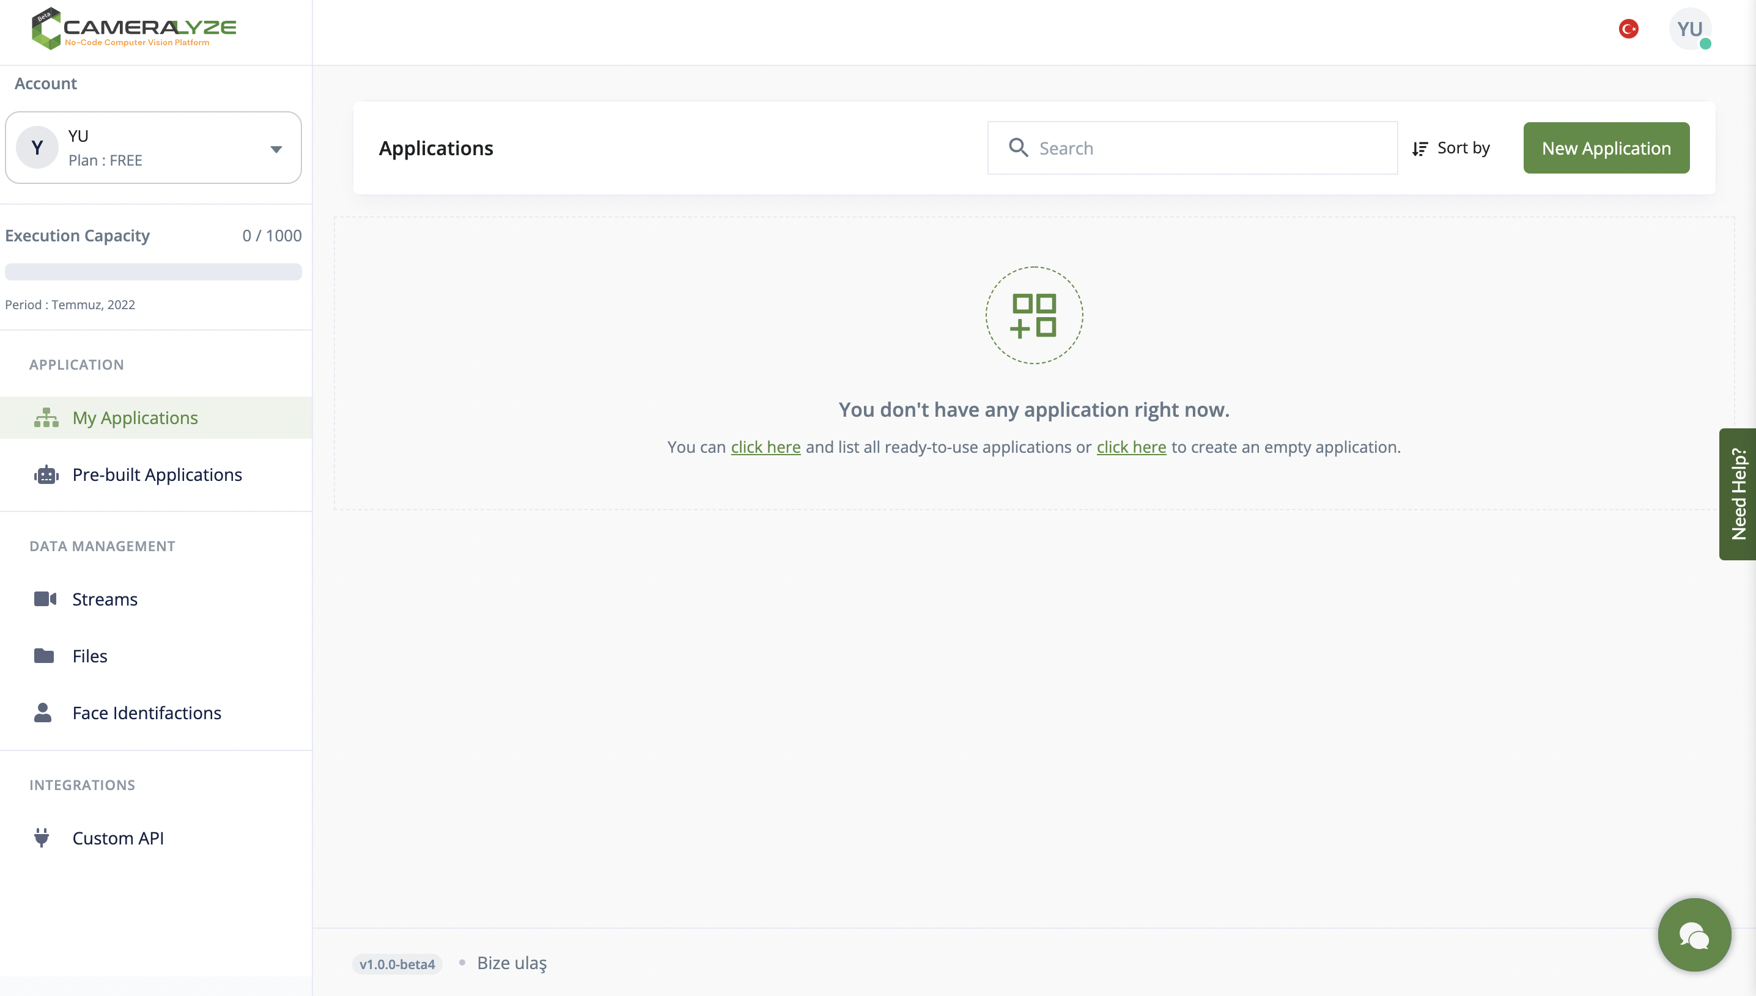Create a New Application
This screenshot has width=1756, height=996.
tap(1606, 148)
